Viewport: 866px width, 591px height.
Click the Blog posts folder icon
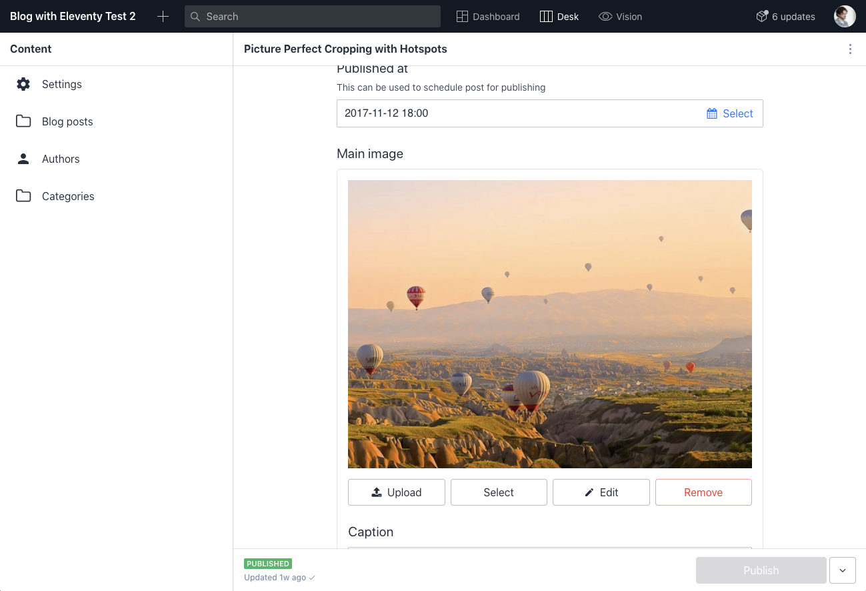[23, 121]
